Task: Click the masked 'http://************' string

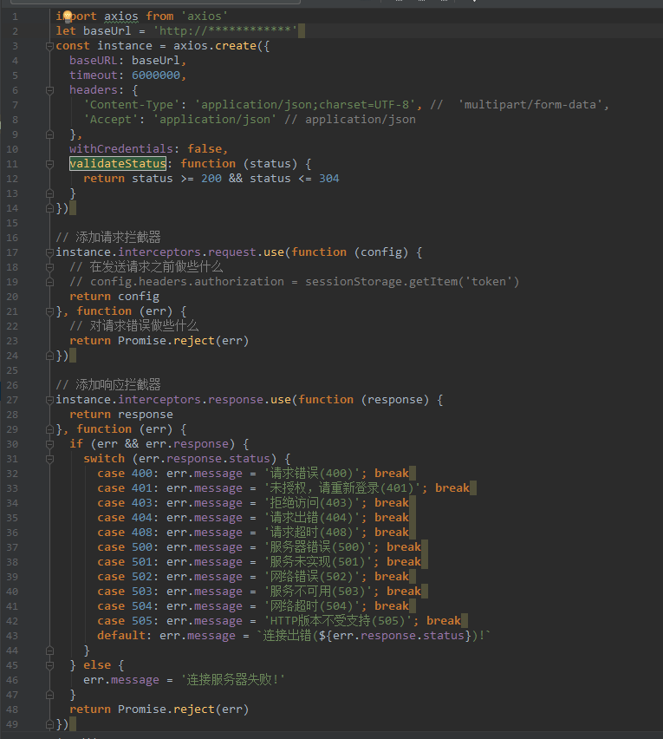Action: pos(225,31)
